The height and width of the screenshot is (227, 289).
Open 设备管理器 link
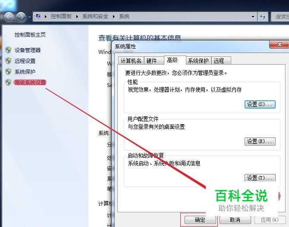pos(28,50)
